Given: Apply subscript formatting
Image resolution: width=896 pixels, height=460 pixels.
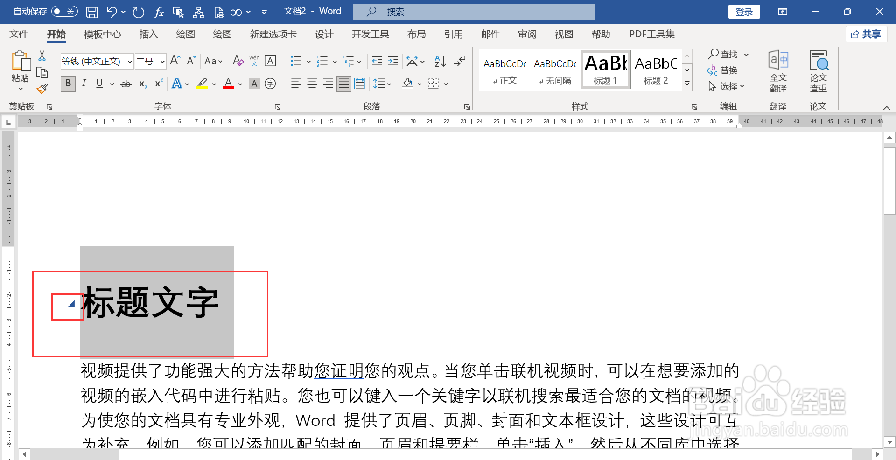Looking at the screenshot, I should (x=141, y=84).
